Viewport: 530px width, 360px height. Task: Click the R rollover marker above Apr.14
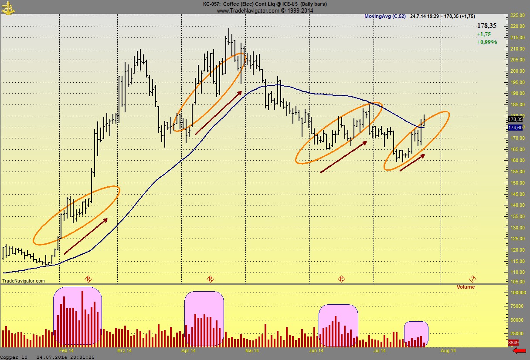(x=211, y=279)
